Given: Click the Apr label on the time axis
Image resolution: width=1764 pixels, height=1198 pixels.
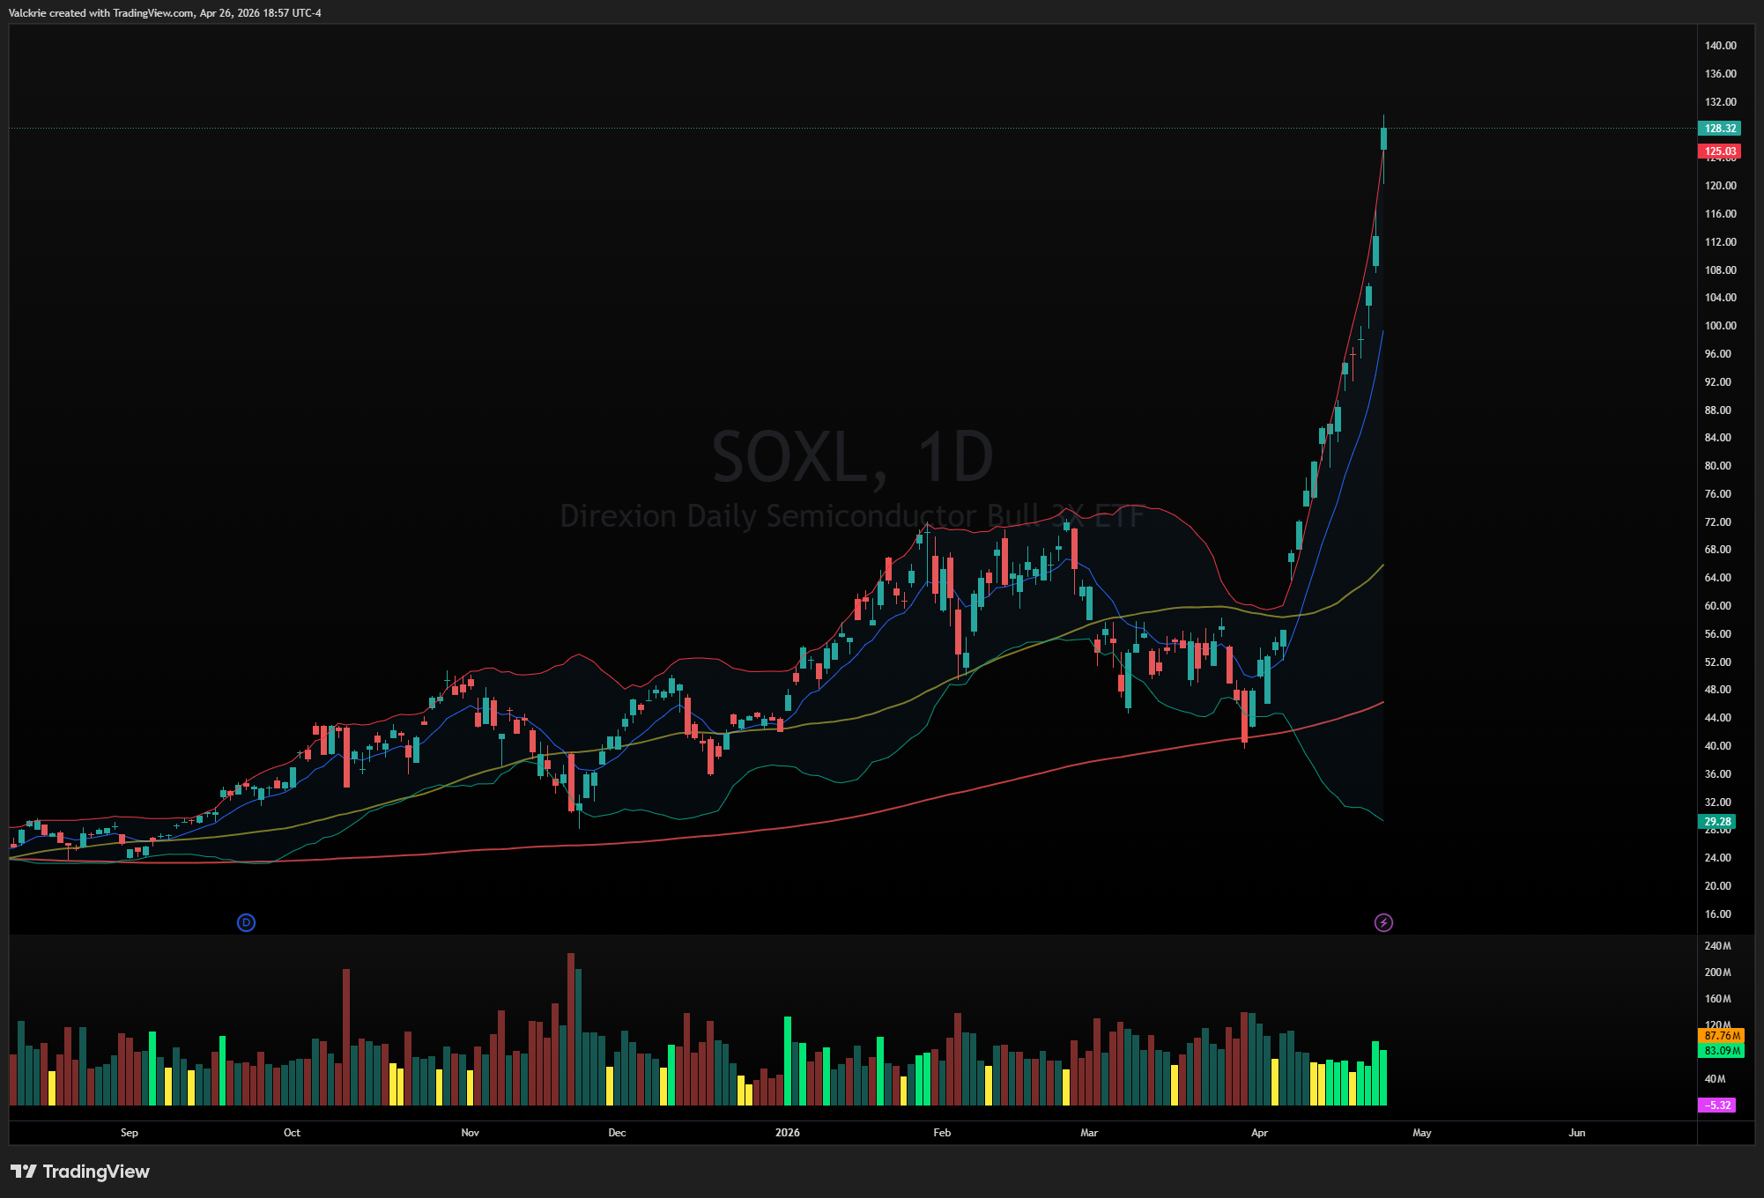Looking at the screenshot, I should (x=1259, y=1133).
